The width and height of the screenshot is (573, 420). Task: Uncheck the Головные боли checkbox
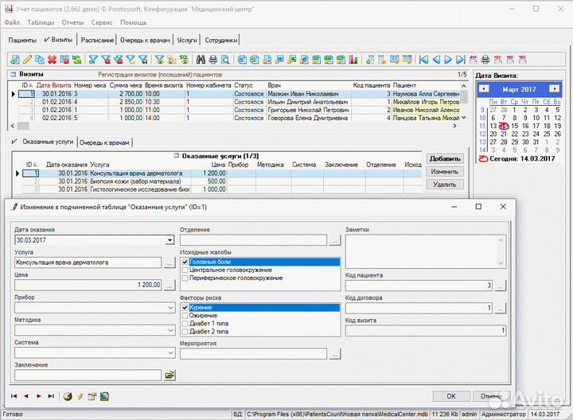[x=185, y=262]
